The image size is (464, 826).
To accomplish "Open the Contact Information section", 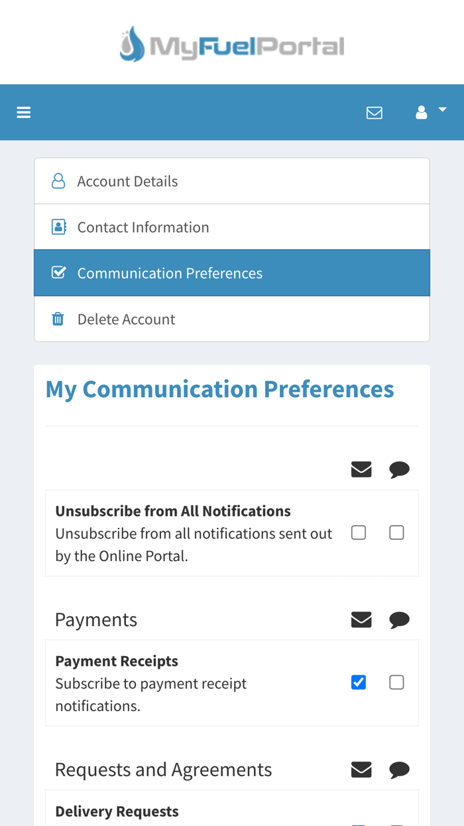I will point(144,226).
